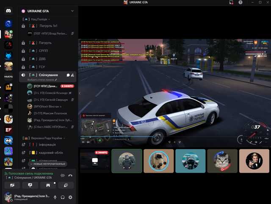Select user [ВРУ]Нєкіт Вінстан

[x=51, y=106]
